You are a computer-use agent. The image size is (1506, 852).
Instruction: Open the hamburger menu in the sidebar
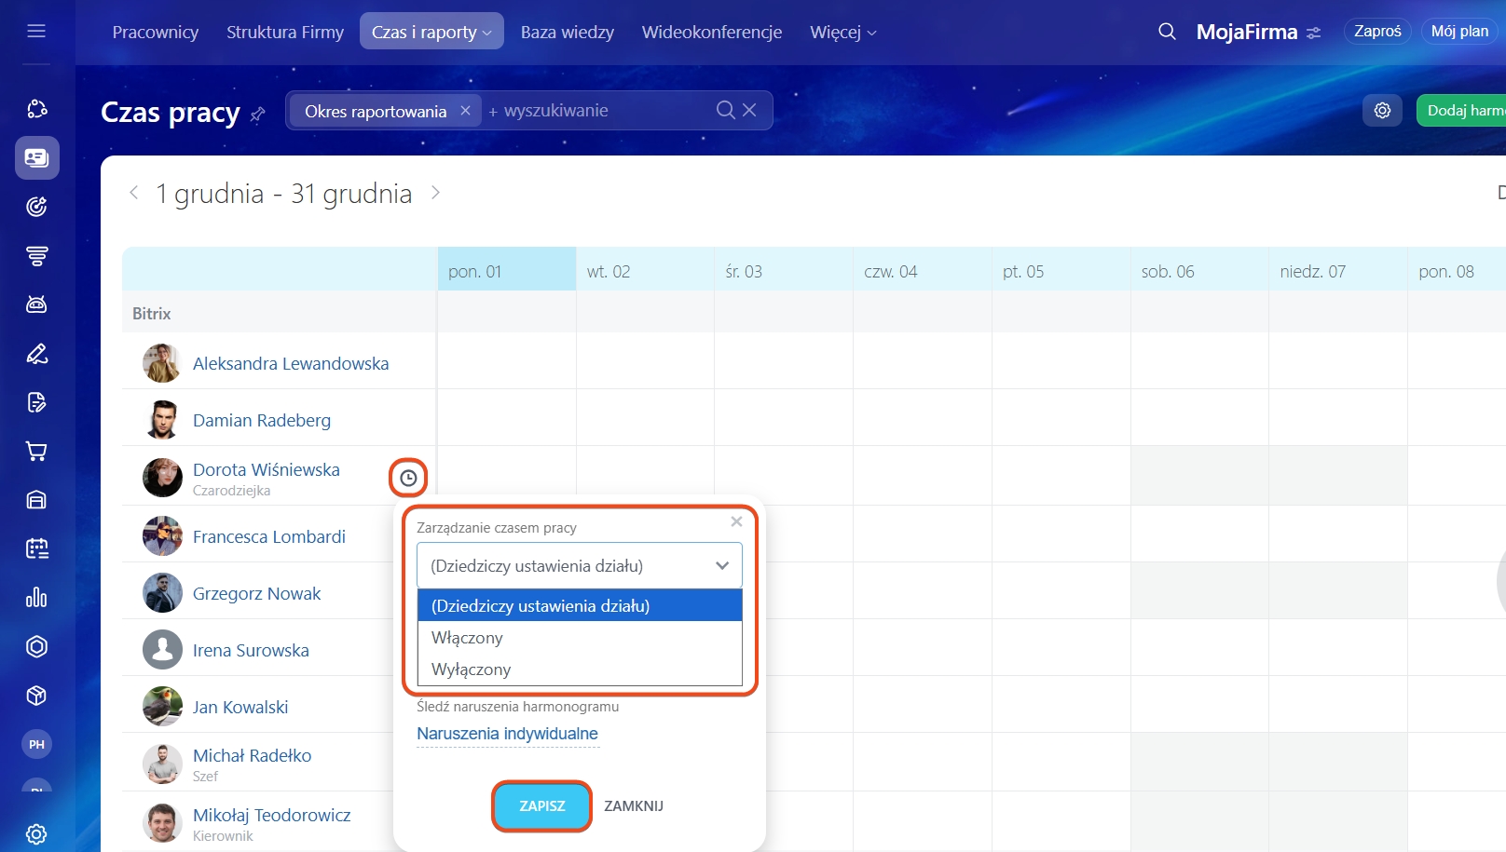pos(36,32)
